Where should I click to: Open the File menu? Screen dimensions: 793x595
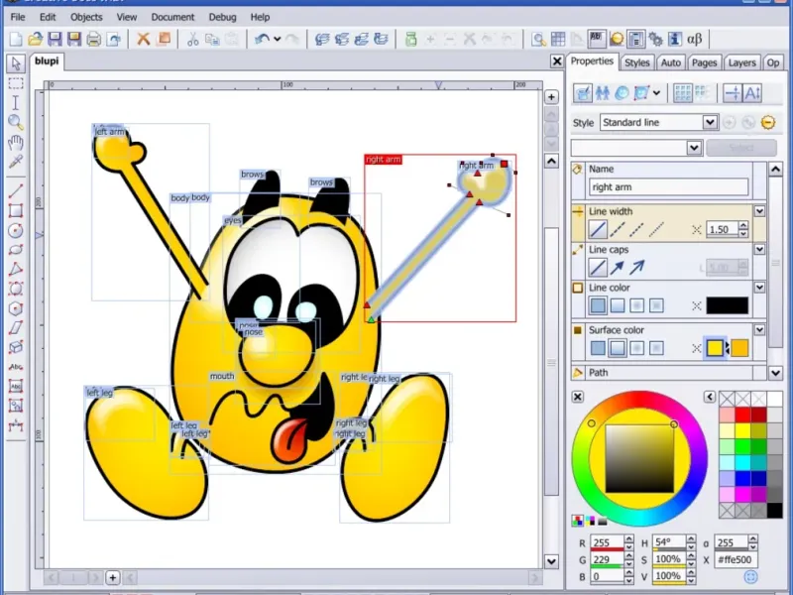(18, 17)
